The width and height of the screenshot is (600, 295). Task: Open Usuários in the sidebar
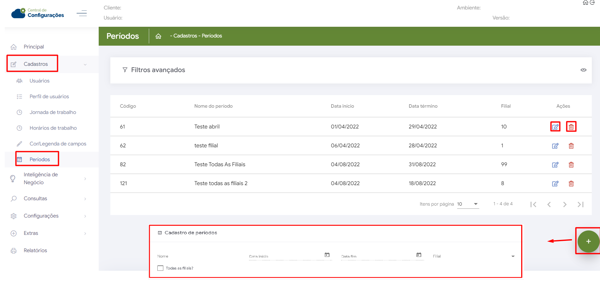click(39, 81)
